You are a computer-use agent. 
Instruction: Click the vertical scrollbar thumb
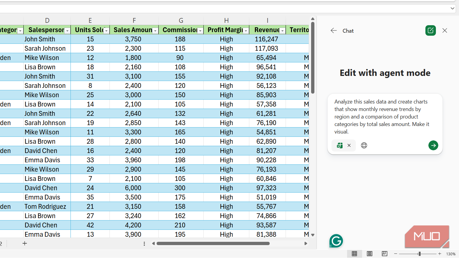click(x=313, y=58)
